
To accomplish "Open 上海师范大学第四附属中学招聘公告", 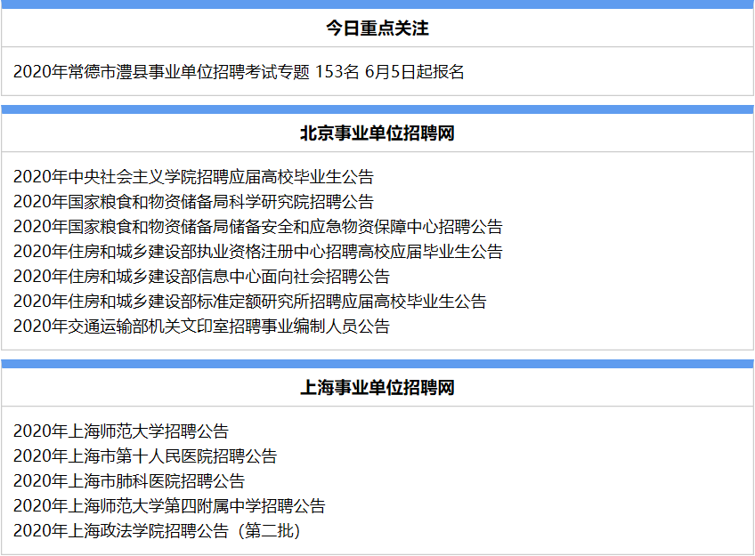I will [x=169, y=506].
